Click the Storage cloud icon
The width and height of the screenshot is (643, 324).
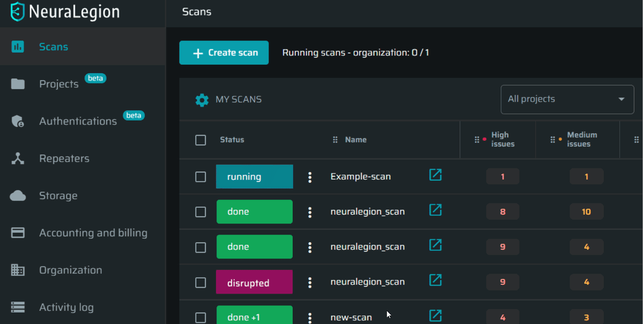click(18, 196)
